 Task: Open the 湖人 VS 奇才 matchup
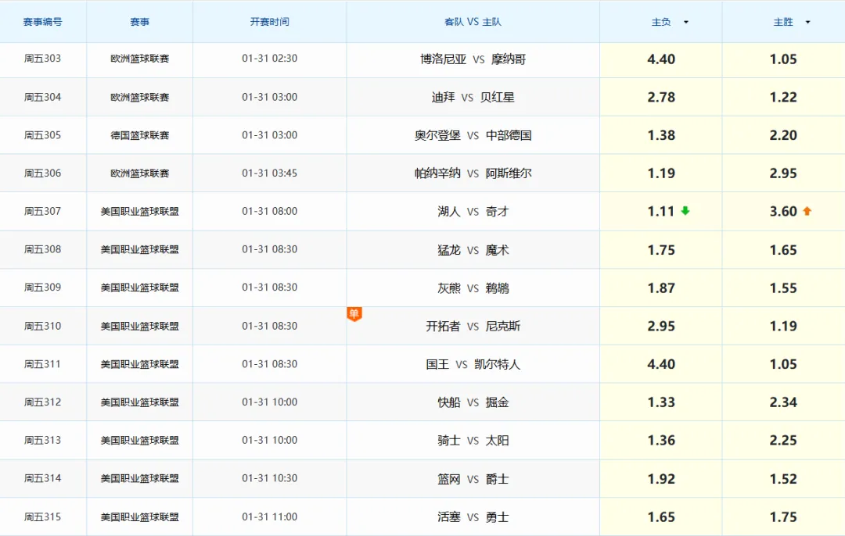(473, 212)
